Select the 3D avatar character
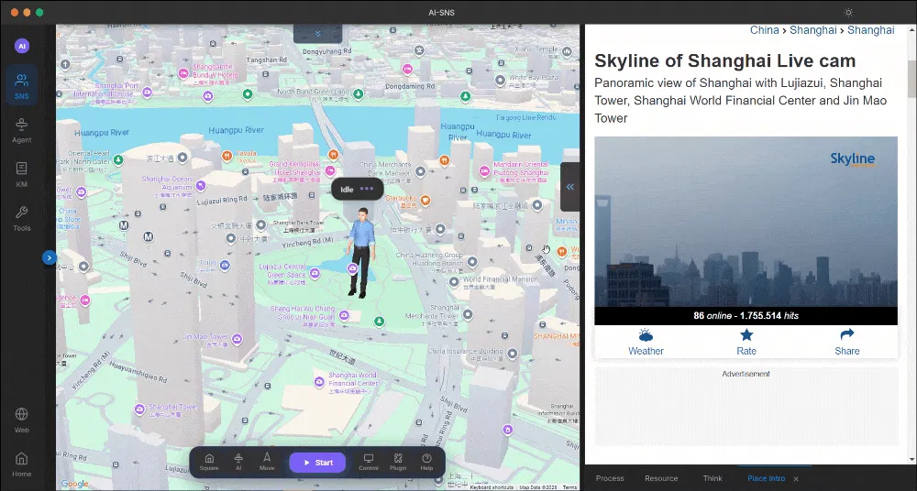 (x=360, y=253)
